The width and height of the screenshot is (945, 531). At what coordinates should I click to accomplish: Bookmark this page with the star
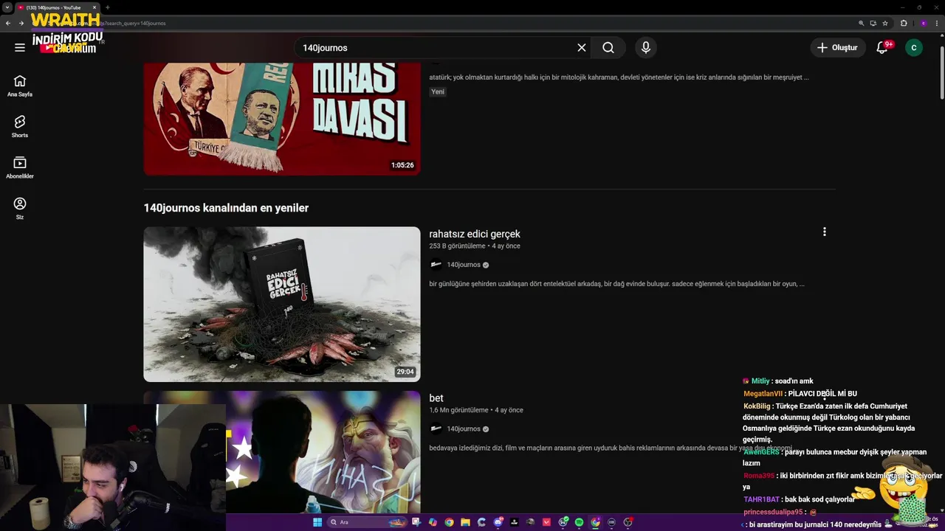pos(885,23)
